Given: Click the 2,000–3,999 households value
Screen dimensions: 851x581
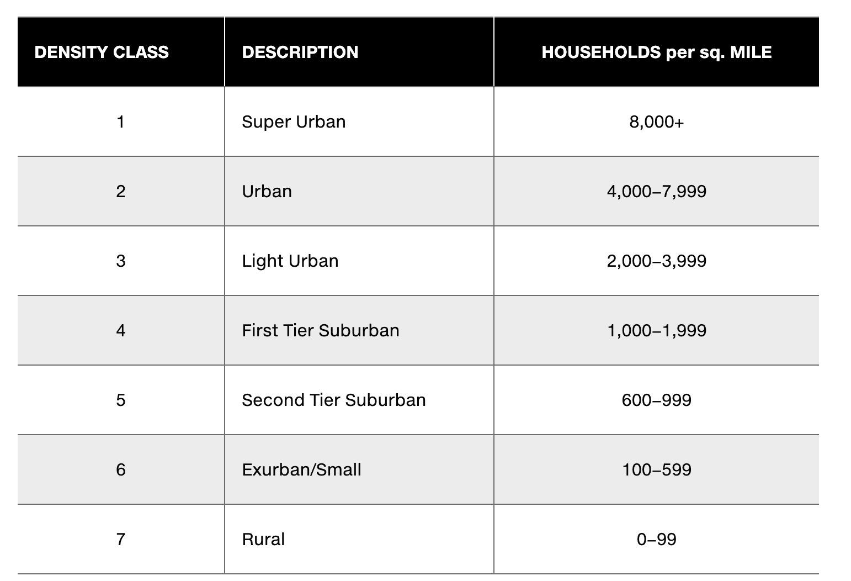Looking at the screenshot, I should coord(656,261).
